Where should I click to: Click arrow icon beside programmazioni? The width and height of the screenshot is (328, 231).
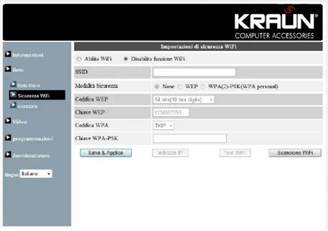point(8,138)
